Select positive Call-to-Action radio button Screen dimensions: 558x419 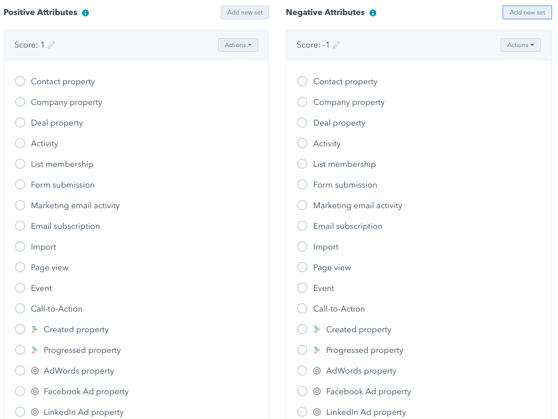pyautogui.click(x=20, y=309)
